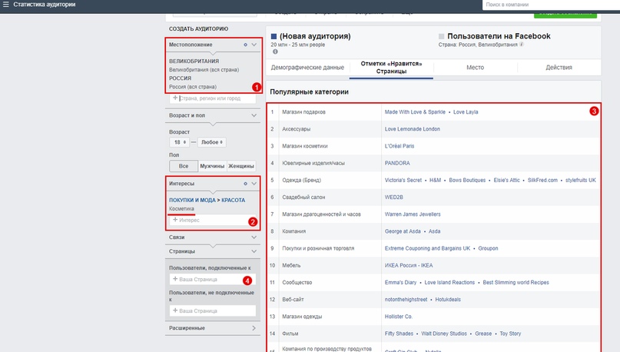Viewport: 620px width, 352px height.
Task: Click the info icon under audience size
Action: point(275,51)
